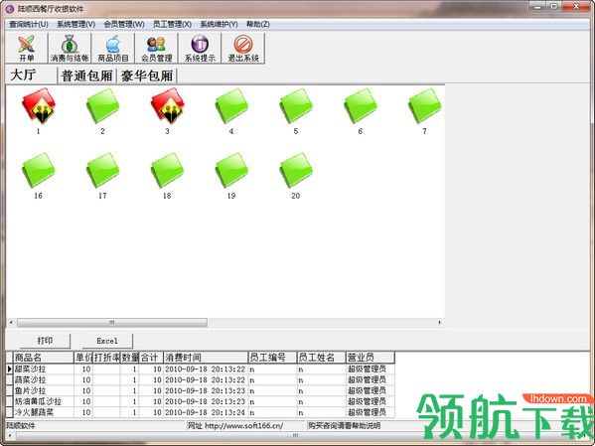This screenshot has width=595, height=446.
Task: Select the 奶油黄瓜沙拉 row
Action: 200,401
